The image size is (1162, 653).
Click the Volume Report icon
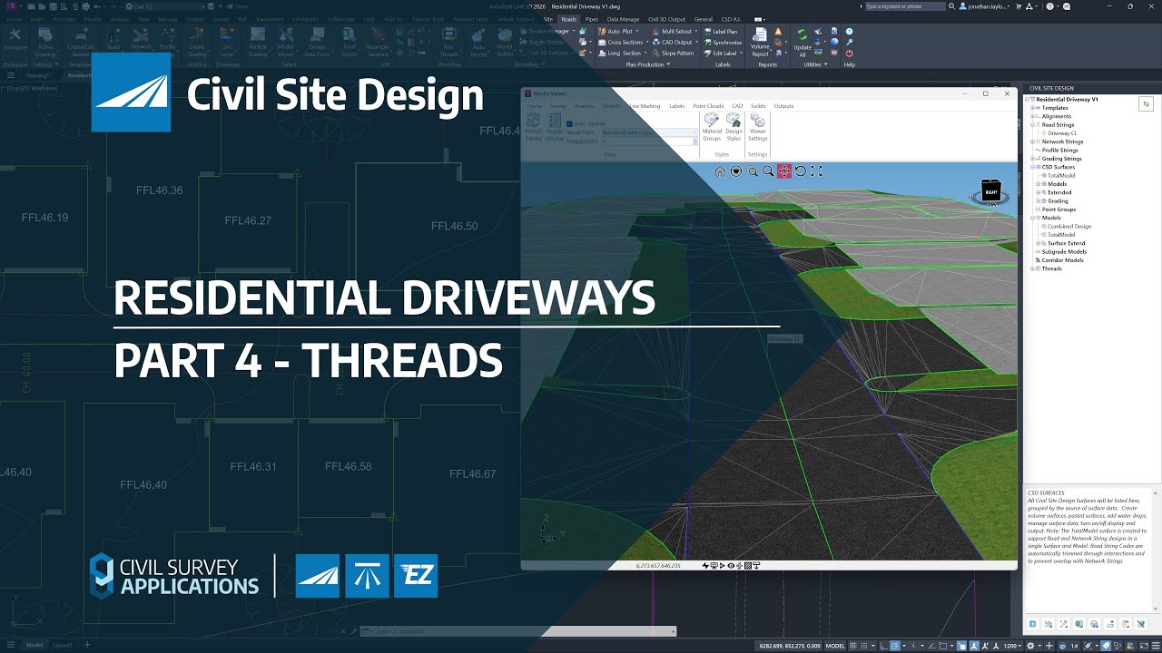760,43
